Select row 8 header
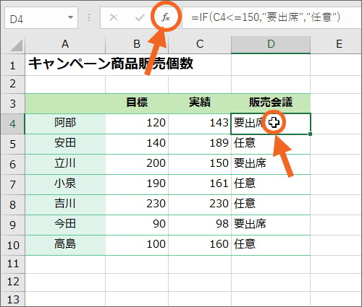Viewport: 362px width, 307px height. pyautogui.click(x=12, y=204)
